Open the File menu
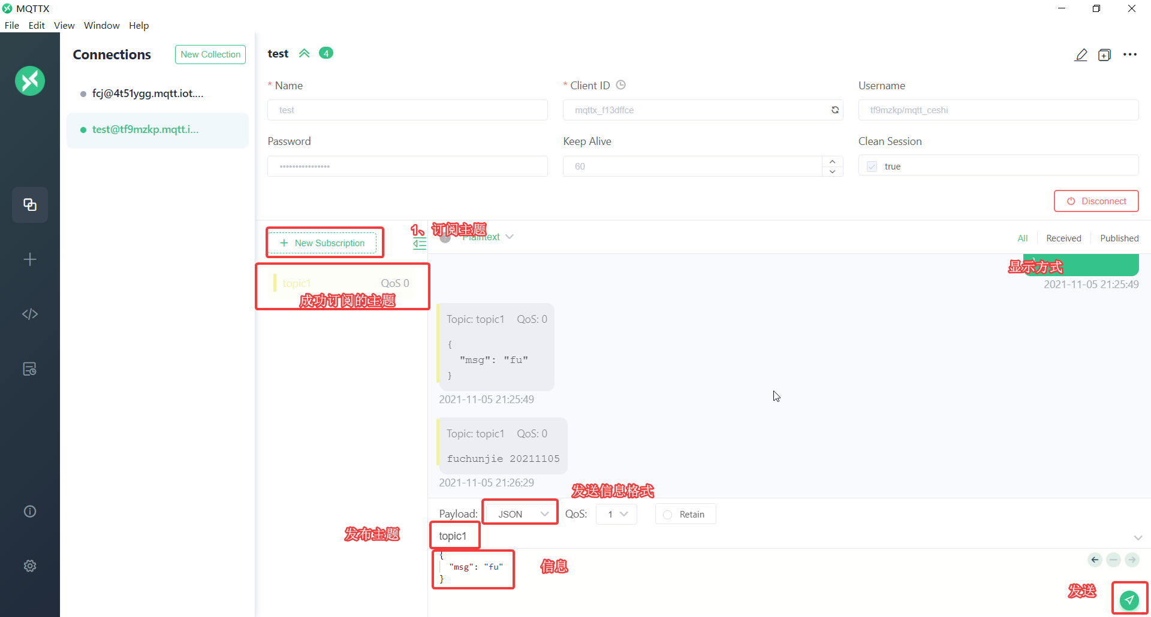 pyautogui.click(x=12, y=25)
